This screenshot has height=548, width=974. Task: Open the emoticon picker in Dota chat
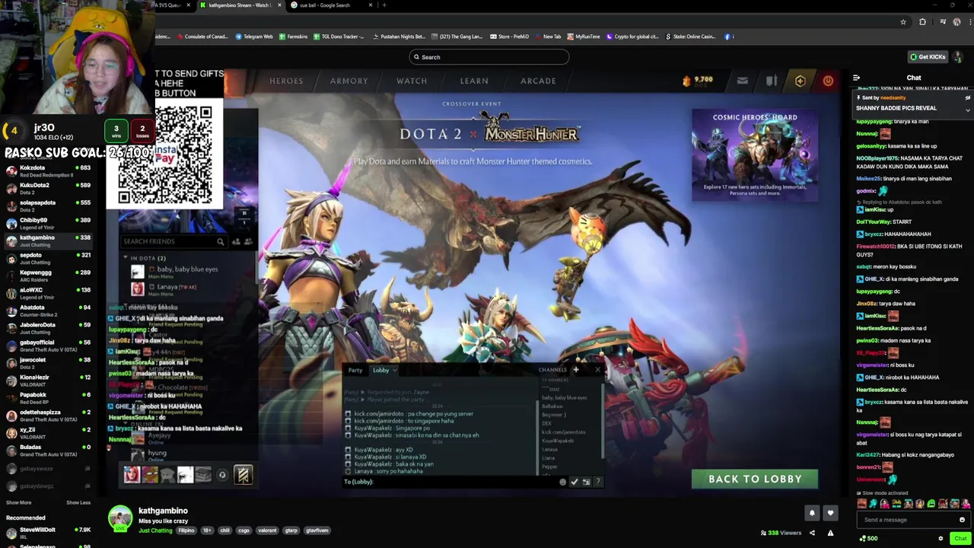click(x=562, y=482)
